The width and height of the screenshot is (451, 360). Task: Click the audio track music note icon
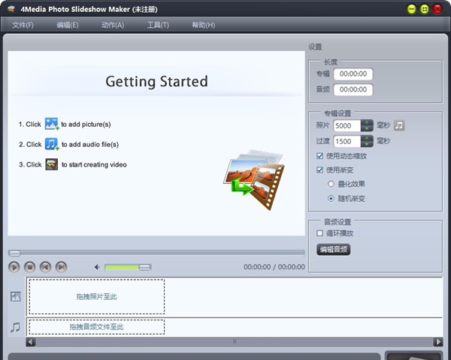[16, 327]
